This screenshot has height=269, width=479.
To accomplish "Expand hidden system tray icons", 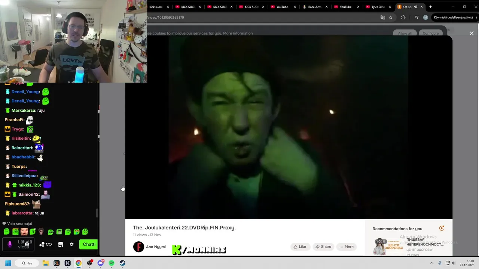I will 431,263.
